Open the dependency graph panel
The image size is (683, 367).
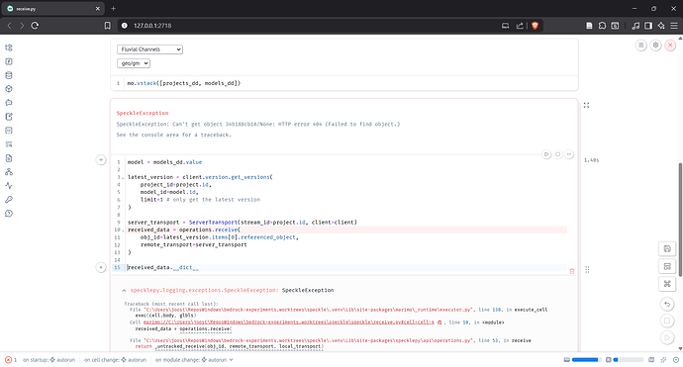click(x=9, y=172)
